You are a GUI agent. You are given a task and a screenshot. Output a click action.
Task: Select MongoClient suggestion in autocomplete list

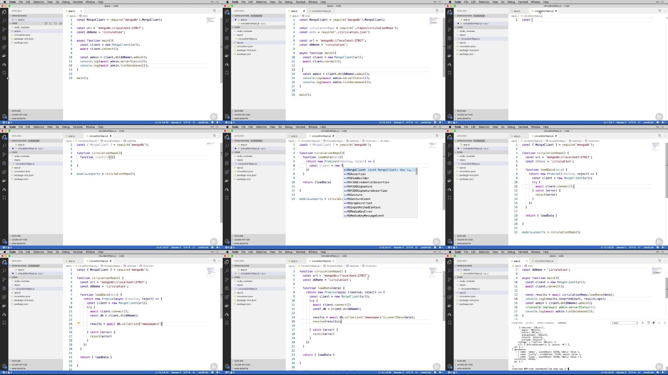[x=380, y=170]
